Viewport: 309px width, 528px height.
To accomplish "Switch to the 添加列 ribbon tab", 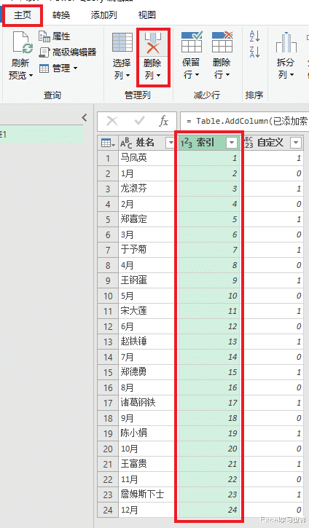I will point(103,15).
